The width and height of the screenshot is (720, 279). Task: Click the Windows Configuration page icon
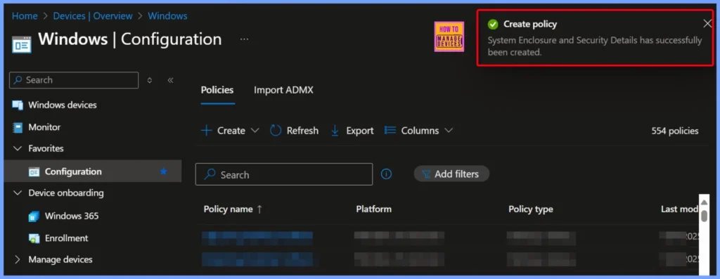22,44
